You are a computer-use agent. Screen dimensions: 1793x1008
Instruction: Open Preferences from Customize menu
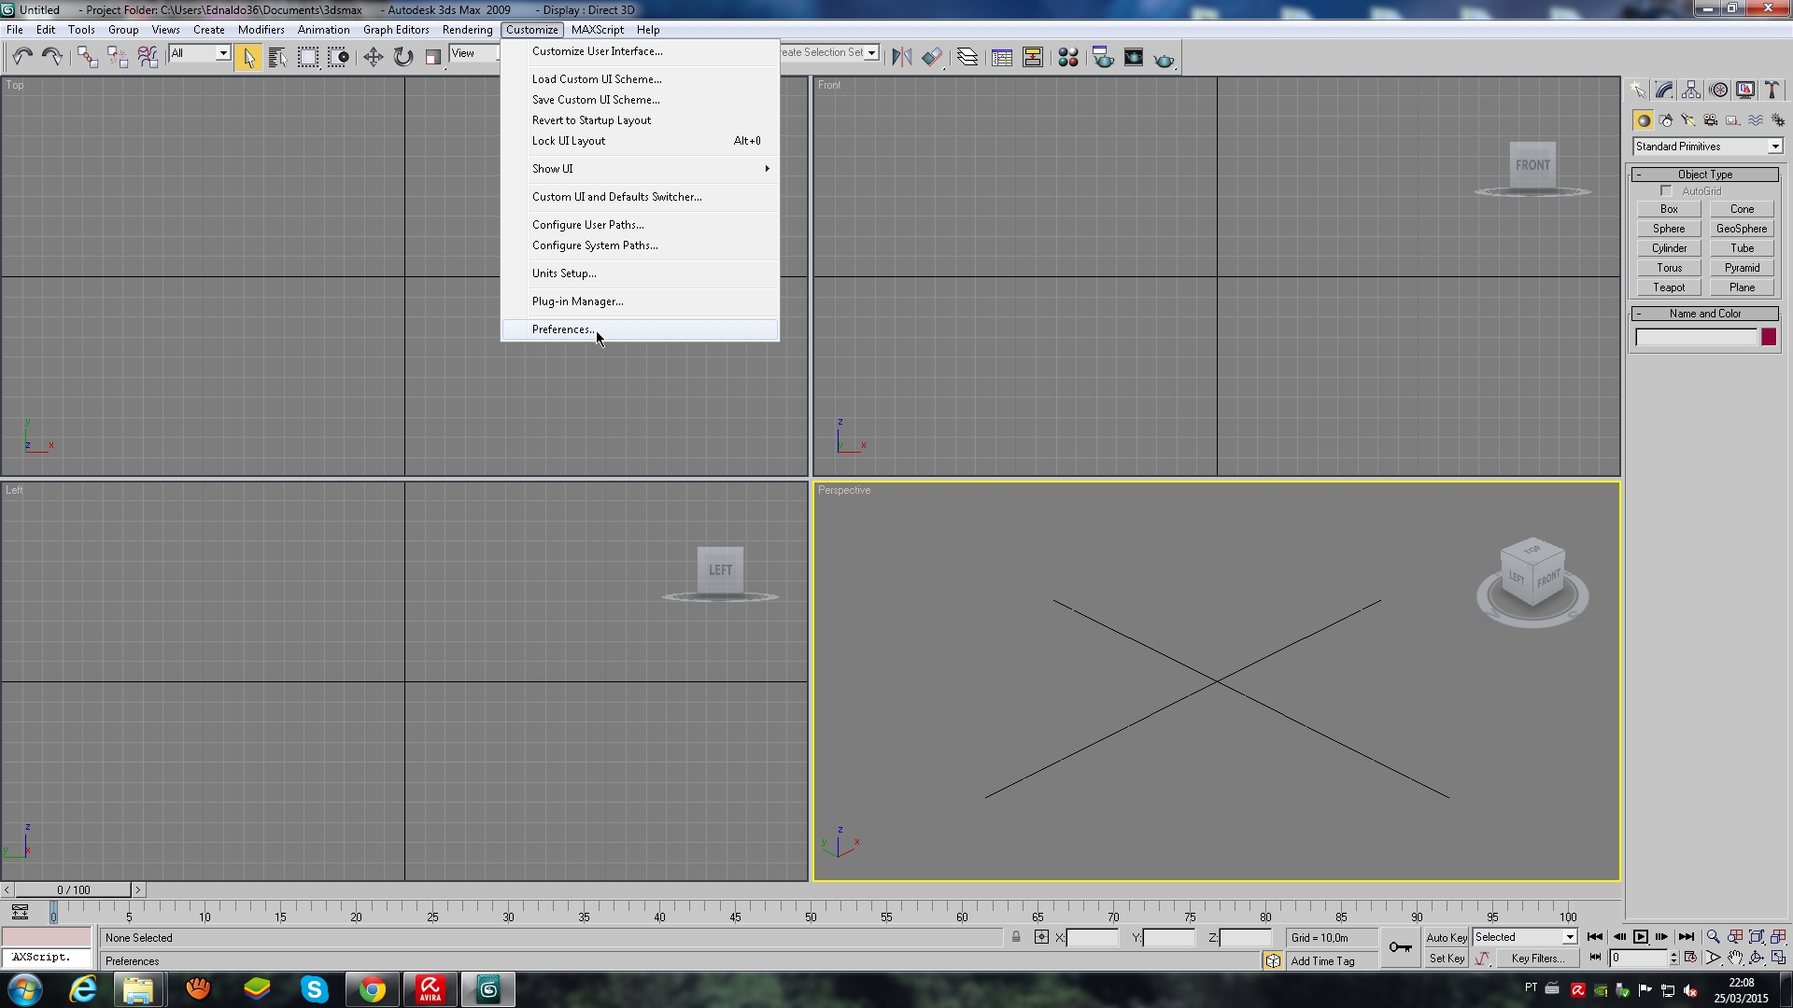coord(563,329)
